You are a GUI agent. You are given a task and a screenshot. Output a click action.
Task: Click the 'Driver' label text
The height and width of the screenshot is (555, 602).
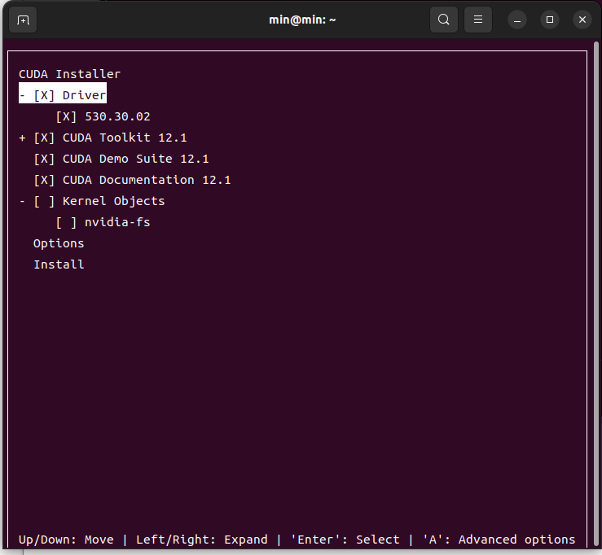[x=84, y=95]
